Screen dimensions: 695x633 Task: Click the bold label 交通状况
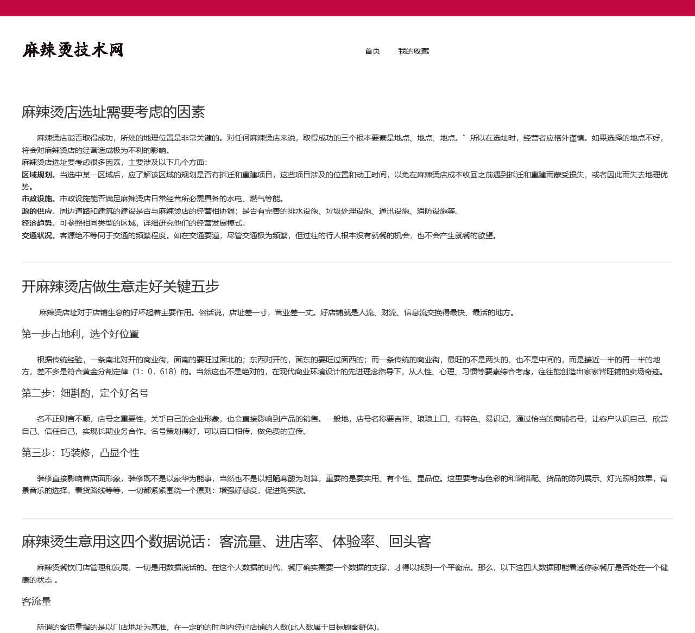click(x=36, y=235)
